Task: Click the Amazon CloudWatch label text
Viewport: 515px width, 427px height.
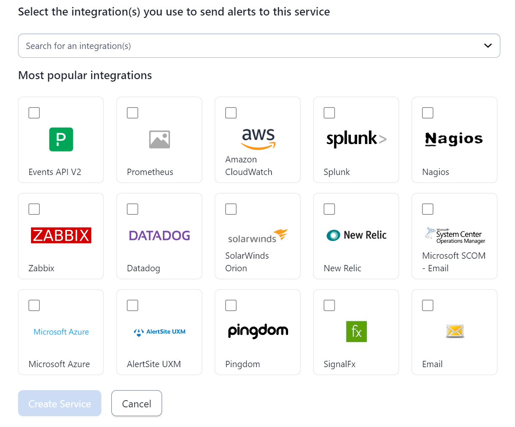Action: point(249,166)
